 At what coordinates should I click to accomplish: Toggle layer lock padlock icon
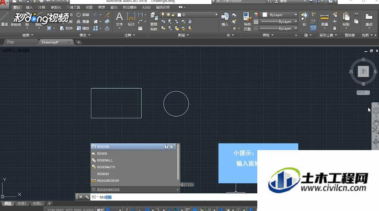click(173, 15)
